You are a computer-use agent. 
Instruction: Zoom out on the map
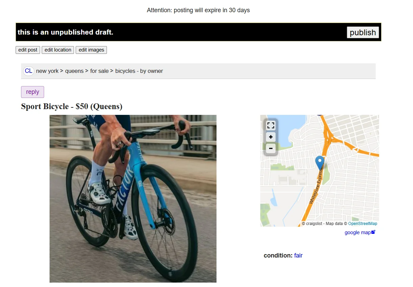point(270,148)
